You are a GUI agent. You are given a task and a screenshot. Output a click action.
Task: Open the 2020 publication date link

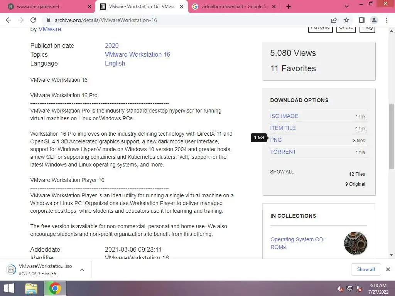[x=111, y=45]
